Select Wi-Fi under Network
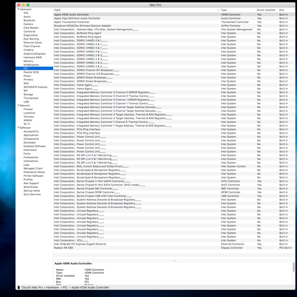 coord(27,124)
